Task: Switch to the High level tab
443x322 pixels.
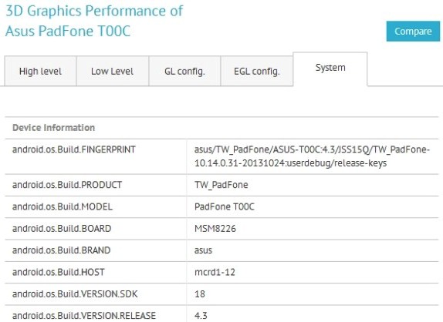Action: 40,71
